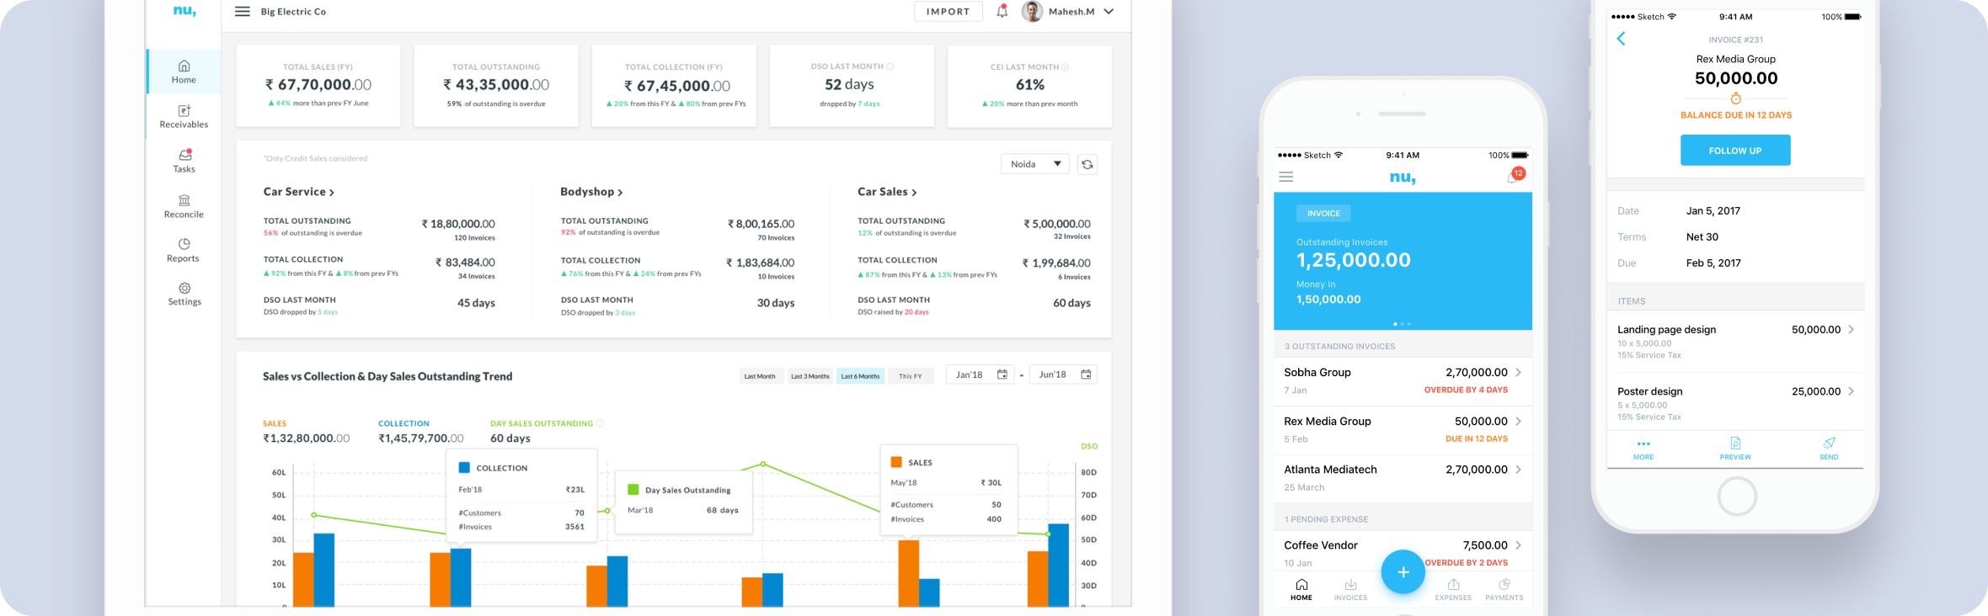Tap back arrow on Invoice #231 screen
The width and height of the screenshot is (1988, 616).
[1621, 39]
